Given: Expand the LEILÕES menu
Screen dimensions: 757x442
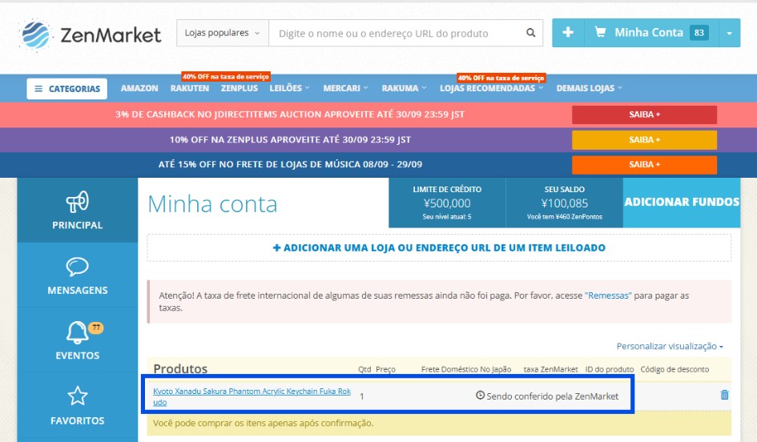Looking at the screenshot, I should 289,88.
